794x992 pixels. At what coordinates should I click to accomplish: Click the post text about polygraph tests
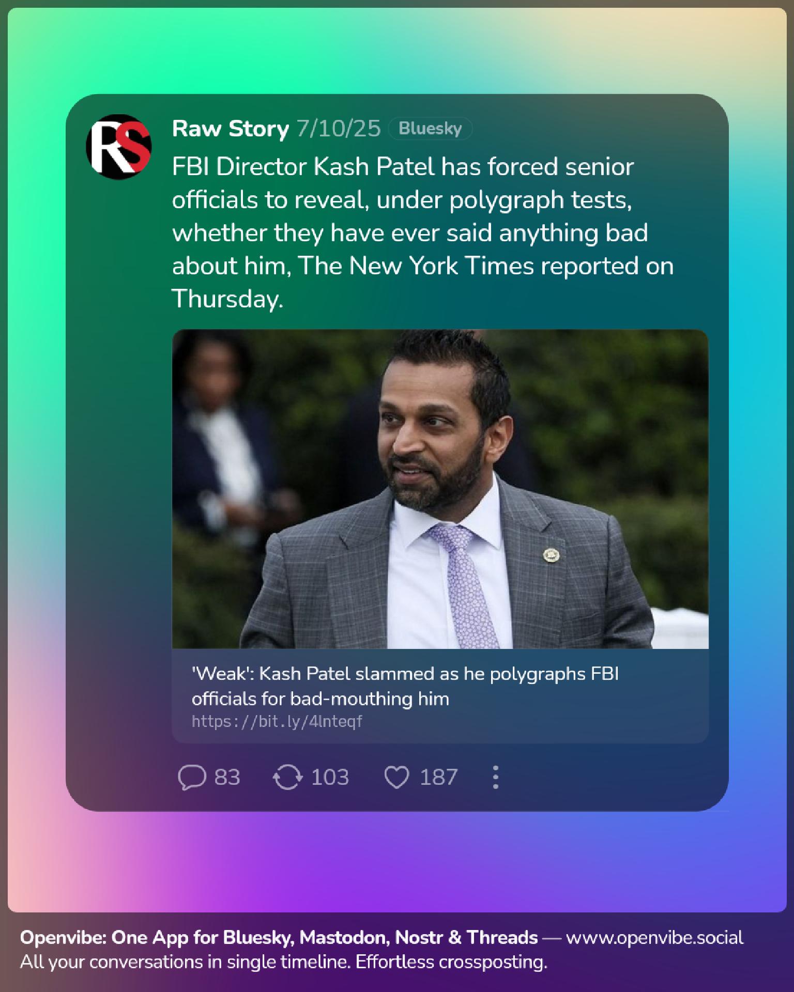click(x=423, y=233)
